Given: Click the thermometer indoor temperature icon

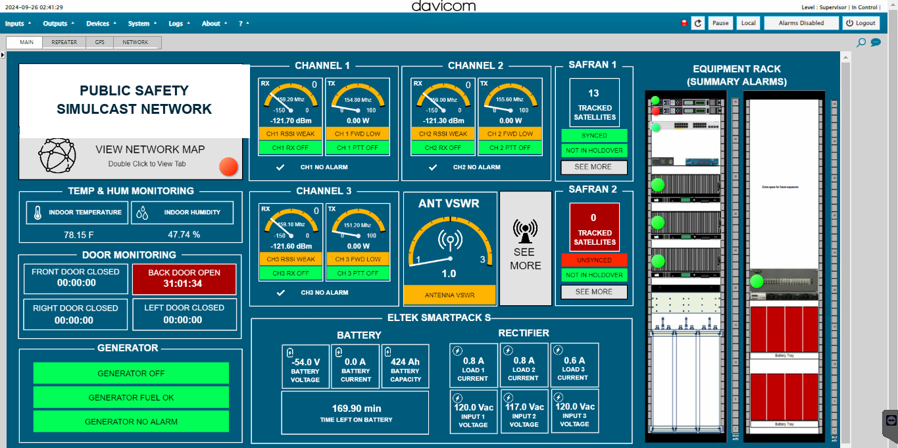Looking at the screenshot, I should (37, 212).
